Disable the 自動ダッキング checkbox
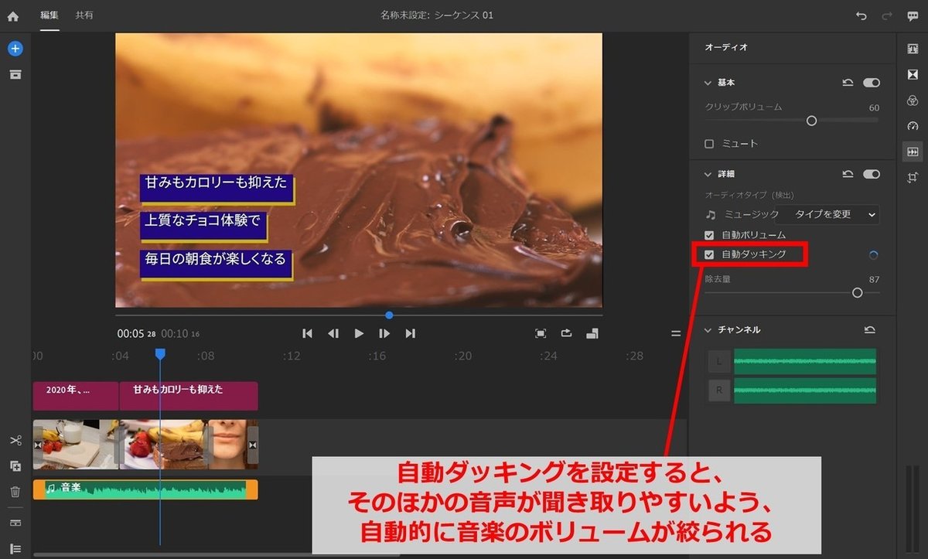 (x=708, y=255)
